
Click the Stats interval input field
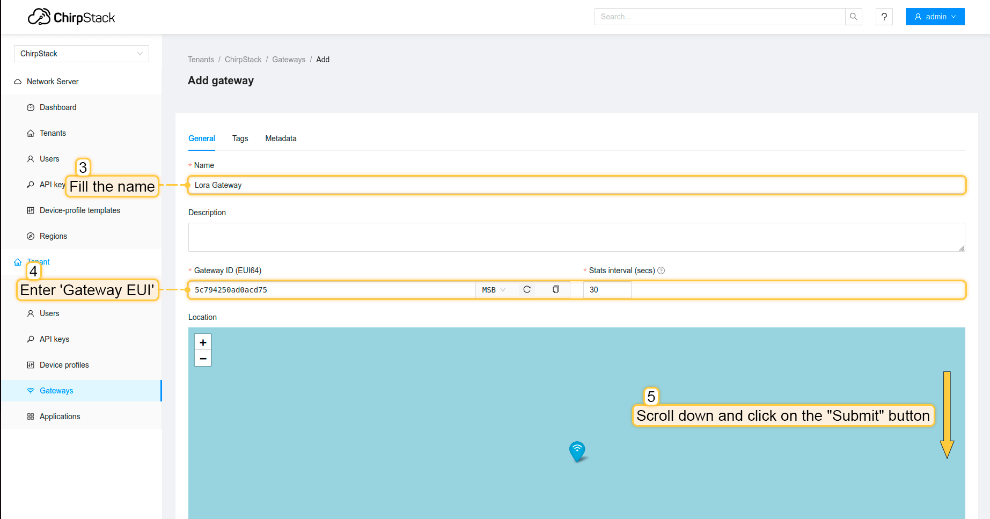pos(607,290)
